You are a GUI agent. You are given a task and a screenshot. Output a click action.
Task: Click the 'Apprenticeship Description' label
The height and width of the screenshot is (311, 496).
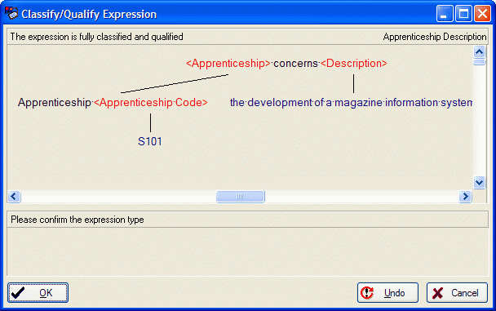point(435,37)
